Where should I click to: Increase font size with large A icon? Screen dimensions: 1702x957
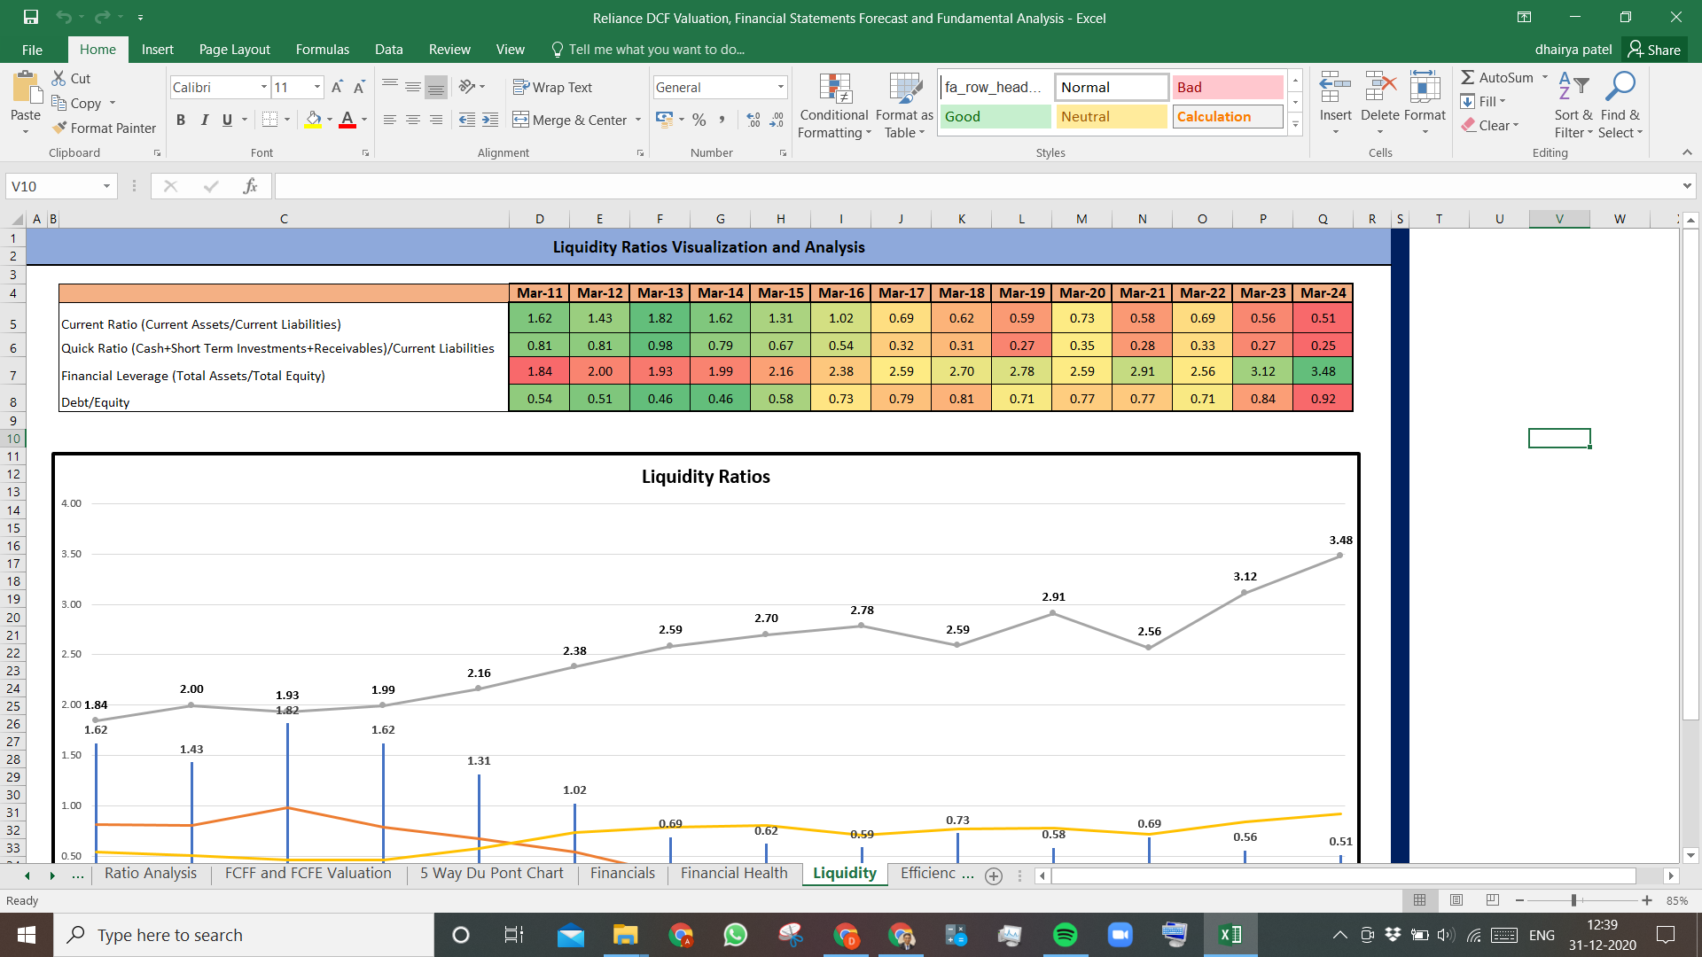(x=337, y=87)
